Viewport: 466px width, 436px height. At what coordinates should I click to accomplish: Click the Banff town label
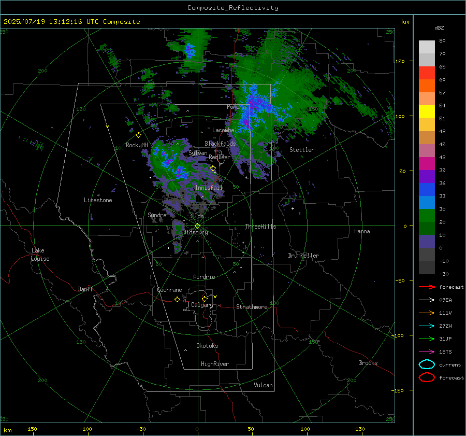point(85,289)
